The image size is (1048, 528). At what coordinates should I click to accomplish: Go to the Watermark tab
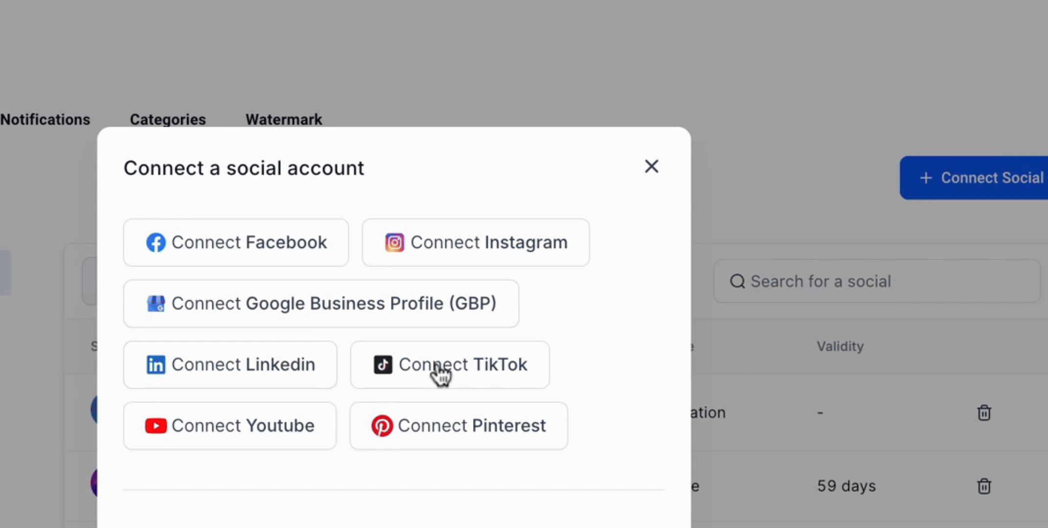click(284, 120)
